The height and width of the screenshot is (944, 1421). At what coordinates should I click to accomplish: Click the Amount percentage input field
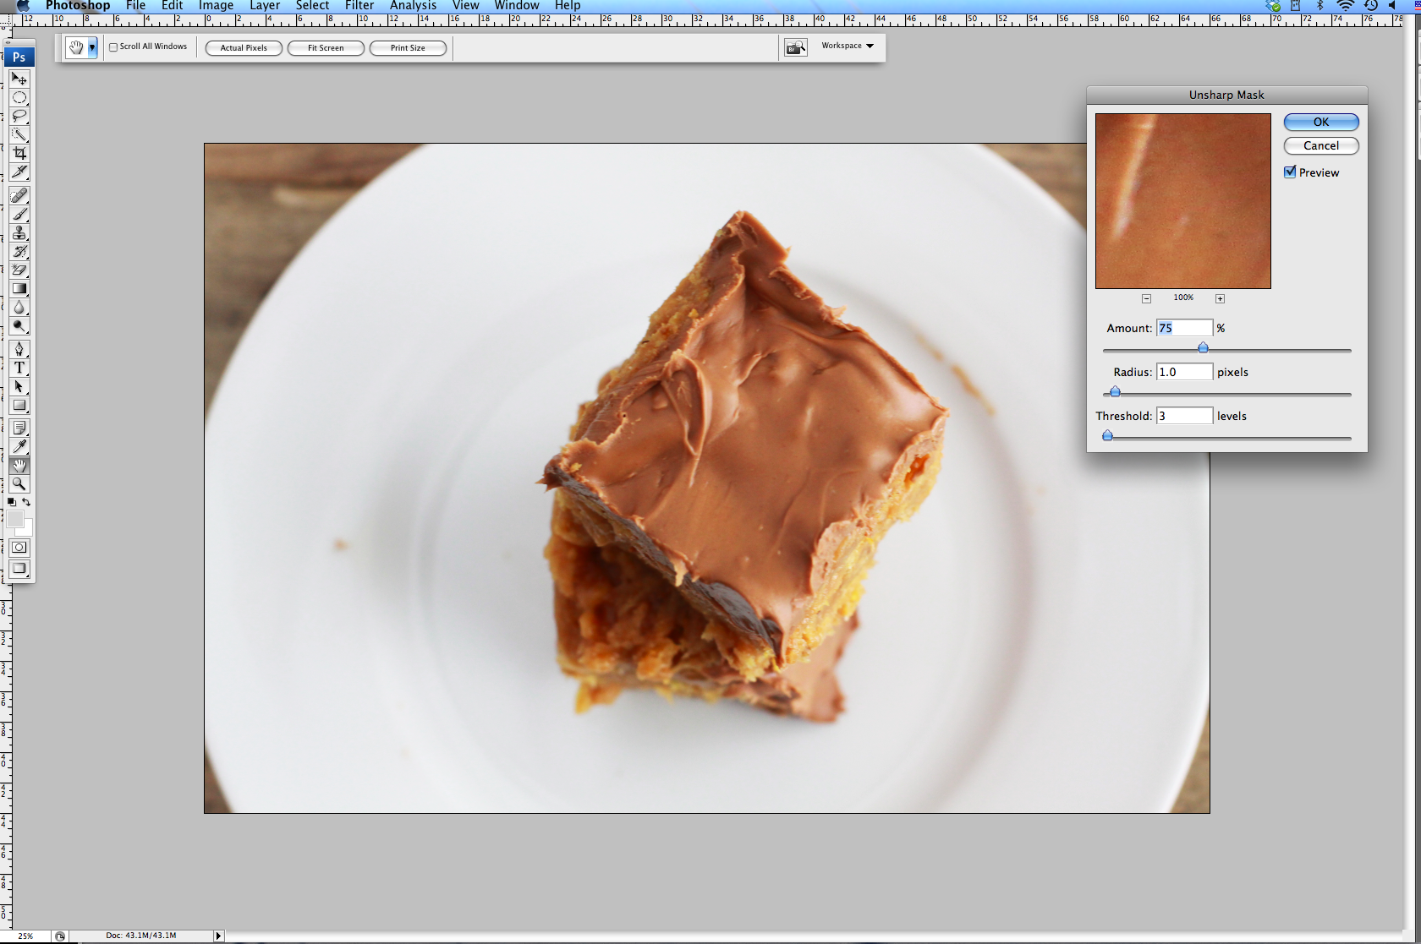click(x=1184, y=328)
